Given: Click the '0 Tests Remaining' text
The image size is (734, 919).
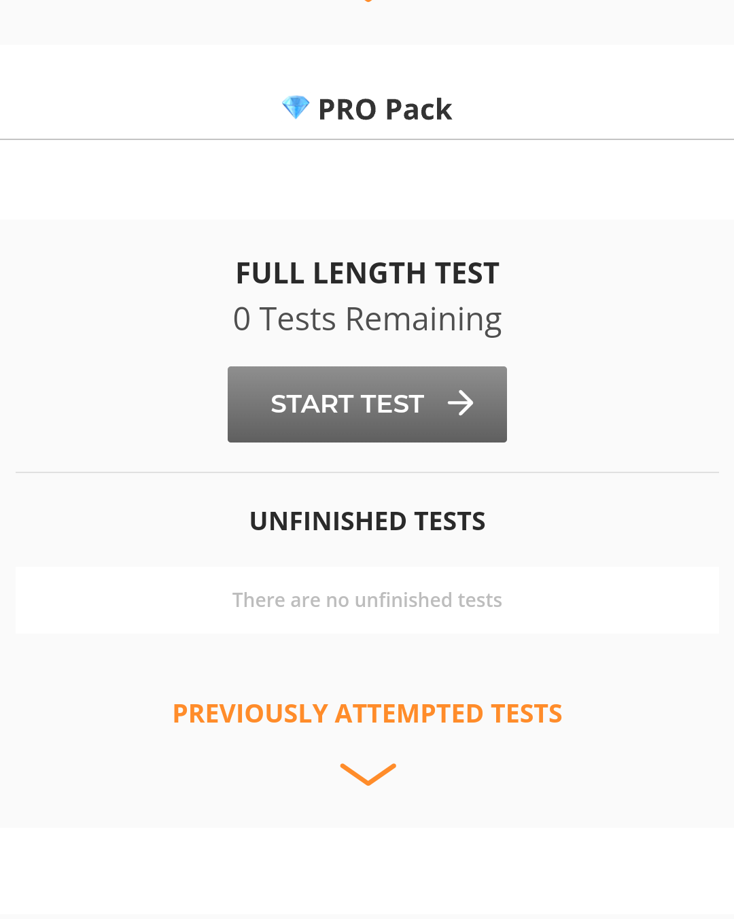Looking at the screenshot, I should (x=367, y=319).
